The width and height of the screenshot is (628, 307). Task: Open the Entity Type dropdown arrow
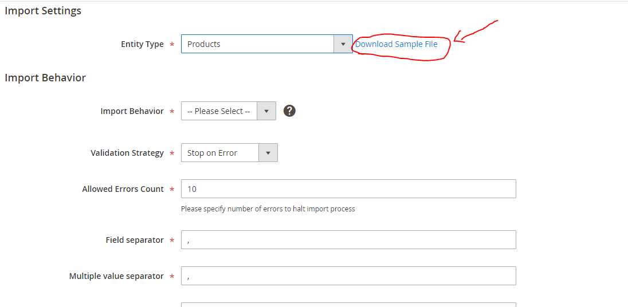pos(343,44)
